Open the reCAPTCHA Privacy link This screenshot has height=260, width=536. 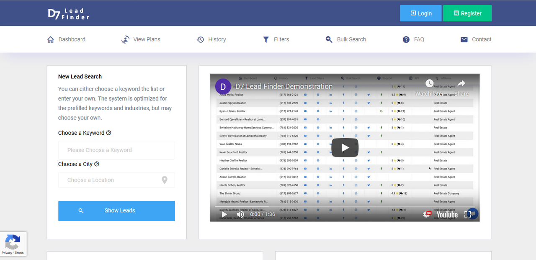click(x=7, y=253)
